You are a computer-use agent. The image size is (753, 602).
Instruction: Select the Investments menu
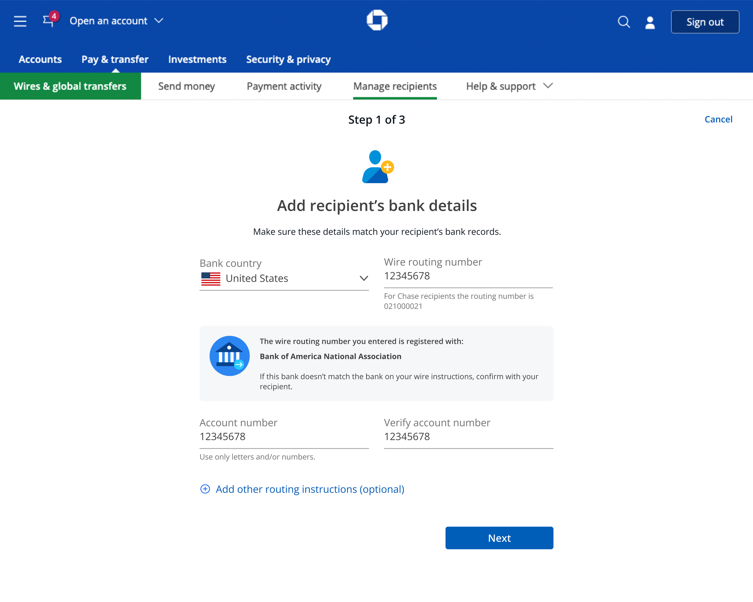pyautogui.click(x=197, y=59)
